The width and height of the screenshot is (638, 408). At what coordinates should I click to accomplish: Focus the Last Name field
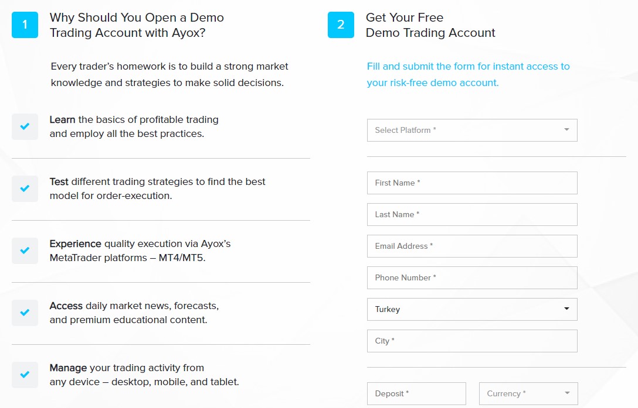(x=472, y=215)
